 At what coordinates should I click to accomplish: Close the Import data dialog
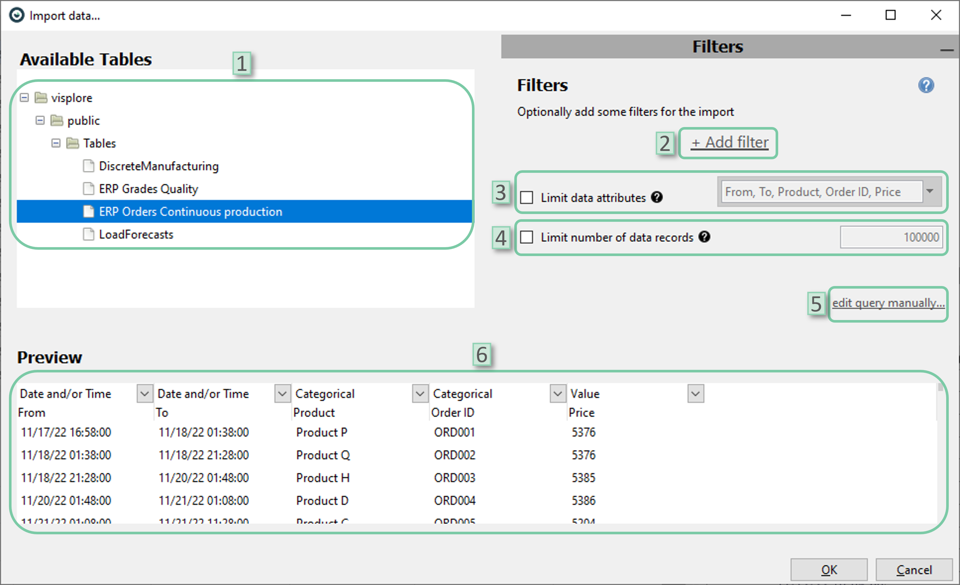coord(936,15)
